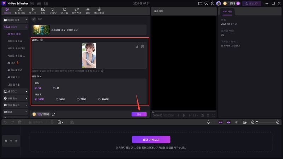Open info icon beside face image hint
This screenshot has height=159, width=283.
tap(103, 71)
